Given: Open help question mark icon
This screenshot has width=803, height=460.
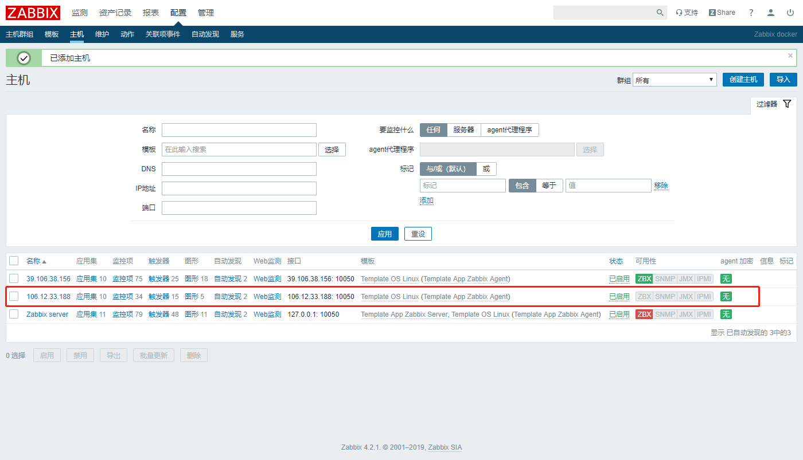Looking at the screenshot, I should point(751,13).
